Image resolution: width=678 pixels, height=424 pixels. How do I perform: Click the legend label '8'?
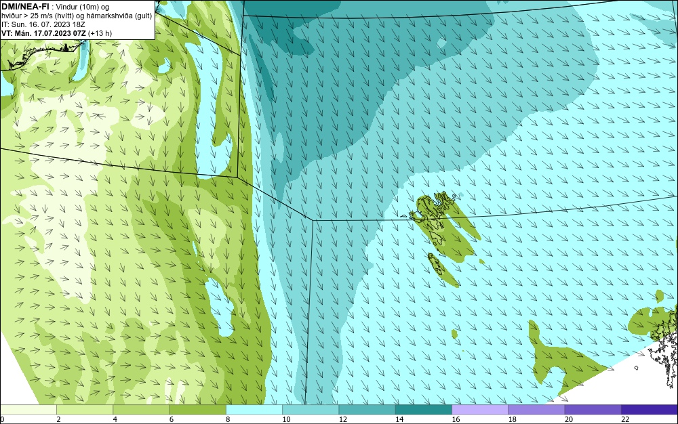pos(228,419)
